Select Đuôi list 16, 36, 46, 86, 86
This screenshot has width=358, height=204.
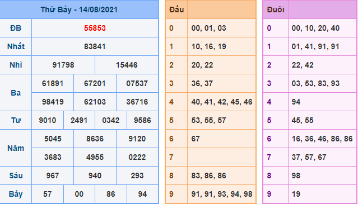[322, 139]
